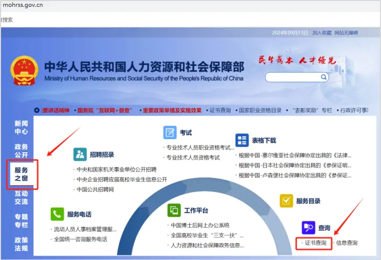Click the 服务目录 section heading

pyautogui.click(x=308, y=201)
